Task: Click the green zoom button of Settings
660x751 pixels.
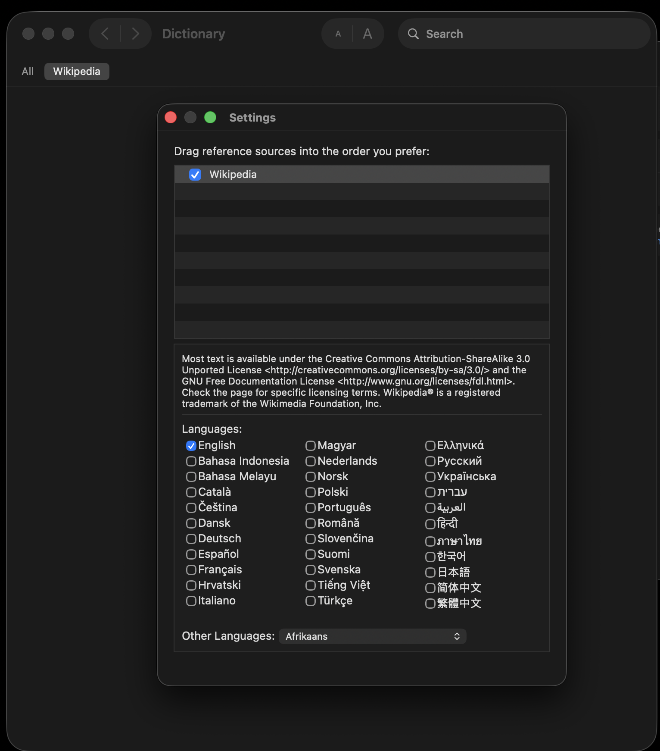Action: (x=210, y=117)
